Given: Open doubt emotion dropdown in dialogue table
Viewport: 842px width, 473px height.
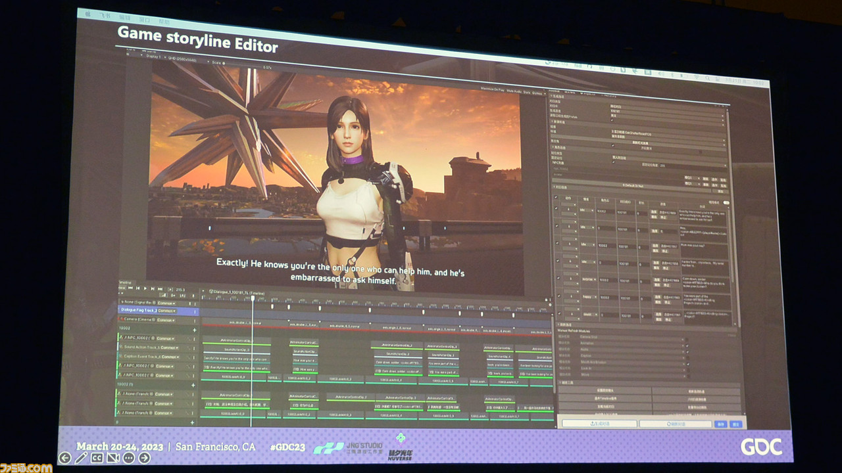Looking at the screenshot, I should [x=589, y=314].
